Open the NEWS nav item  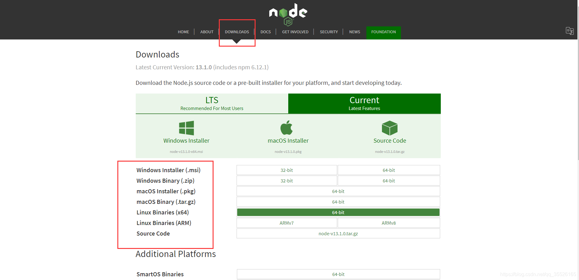[355, 32]
